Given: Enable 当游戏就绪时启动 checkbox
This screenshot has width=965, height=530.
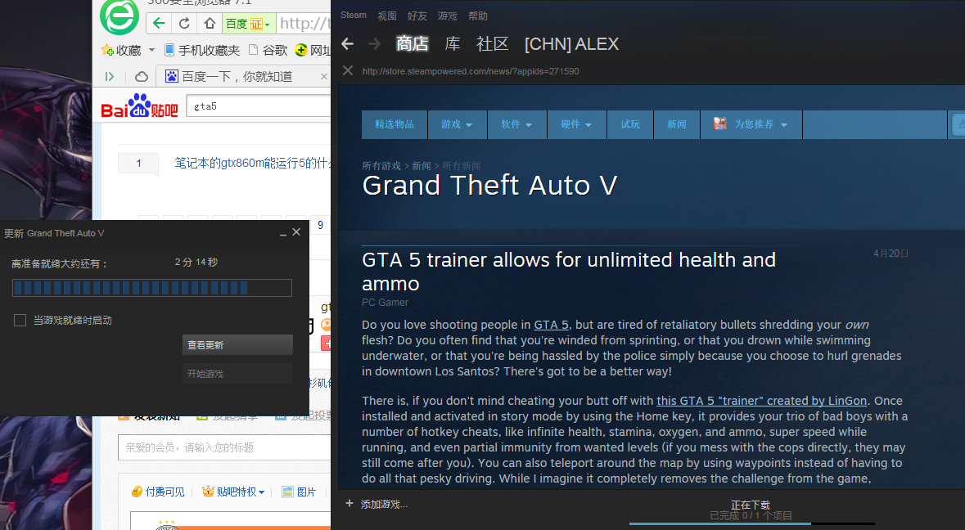Looking at the screenshot, I should point(20,321).
